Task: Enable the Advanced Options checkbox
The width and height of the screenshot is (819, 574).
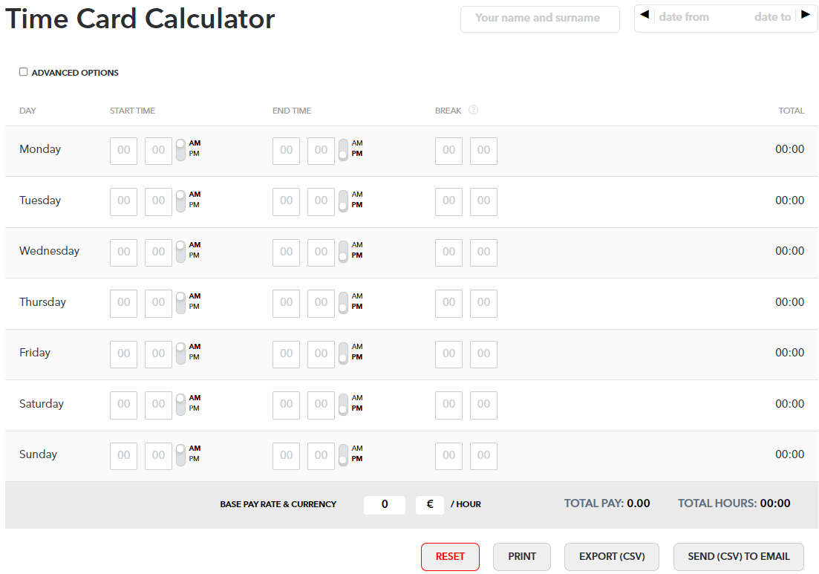Action: point(24,72)
